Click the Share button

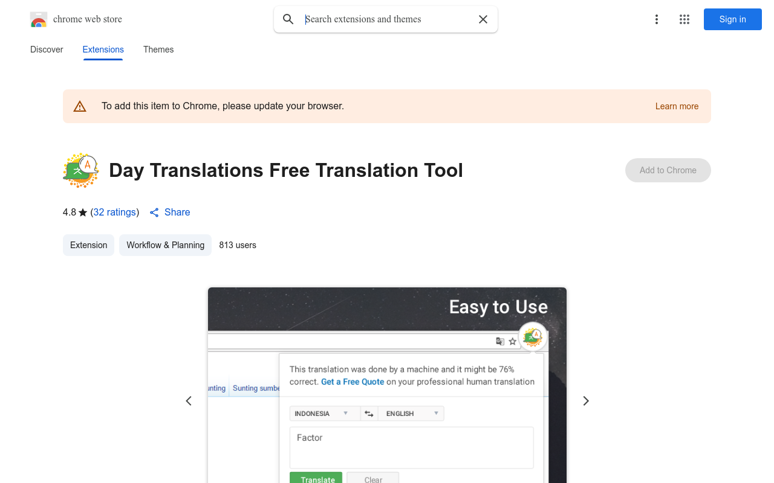170,213
